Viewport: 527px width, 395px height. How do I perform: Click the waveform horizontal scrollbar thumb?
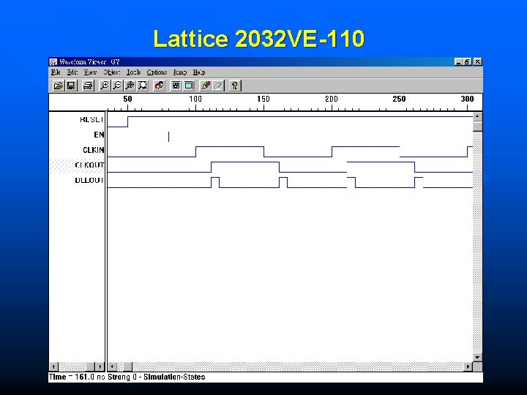click(127, 366)
